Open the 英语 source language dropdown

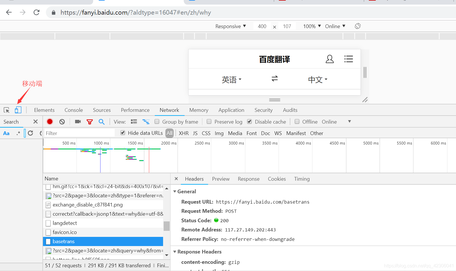point(232,79)
